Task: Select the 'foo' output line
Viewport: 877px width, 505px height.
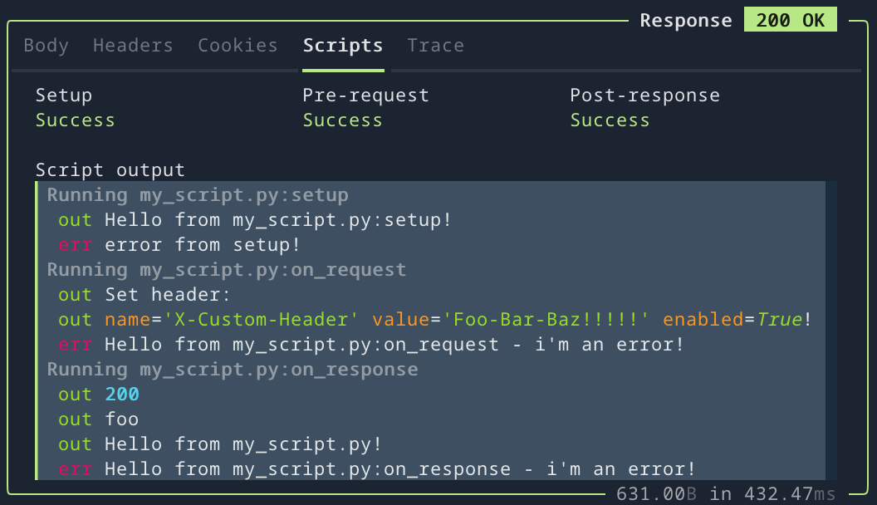Action: (x=121, y=419)
